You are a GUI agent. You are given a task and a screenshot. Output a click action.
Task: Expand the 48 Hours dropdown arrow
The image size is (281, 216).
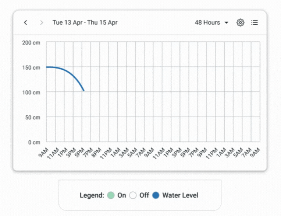pyautogui.click(x=227, y=22)
